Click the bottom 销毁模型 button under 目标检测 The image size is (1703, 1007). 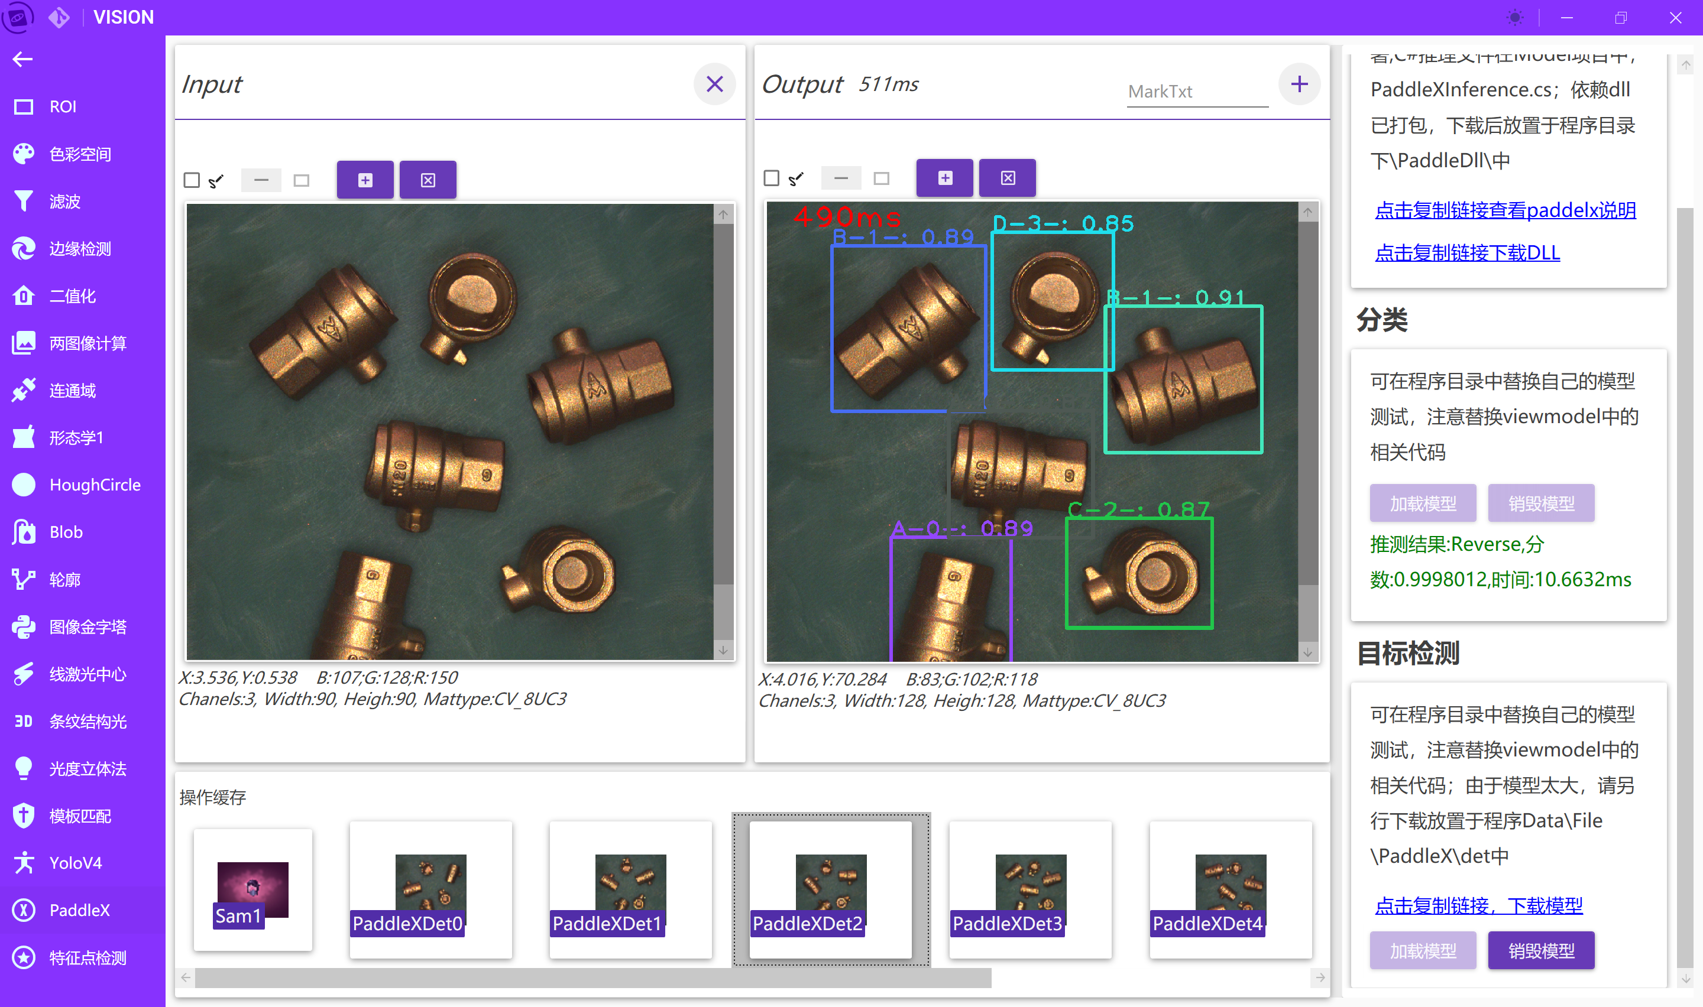(x=1540, y=950)
